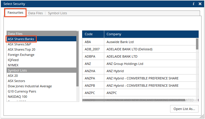Switch to the Favourites tab
The width and height of the screenshot is (205, 119).
point(15,13)
